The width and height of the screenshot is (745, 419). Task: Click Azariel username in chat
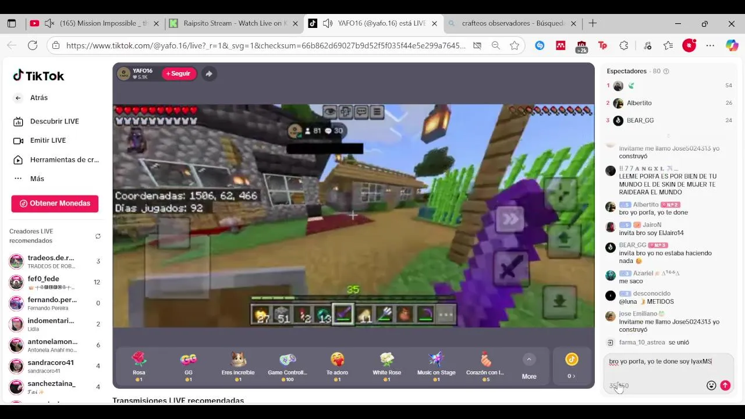click(644, 273)
